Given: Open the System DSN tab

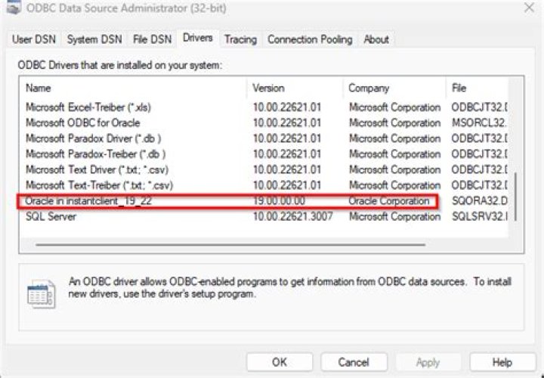Looking at the screenshot, I should coord(94,39).
